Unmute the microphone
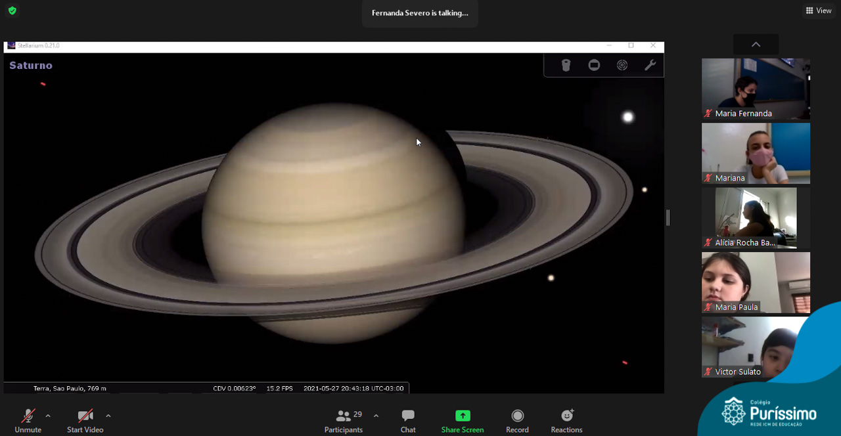The image size is (841, 436). (28, 420)
